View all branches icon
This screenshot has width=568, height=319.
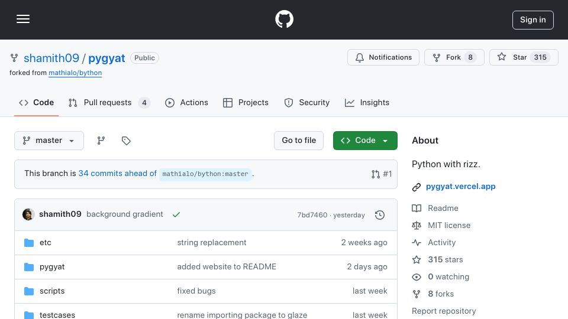coord(101,141)
